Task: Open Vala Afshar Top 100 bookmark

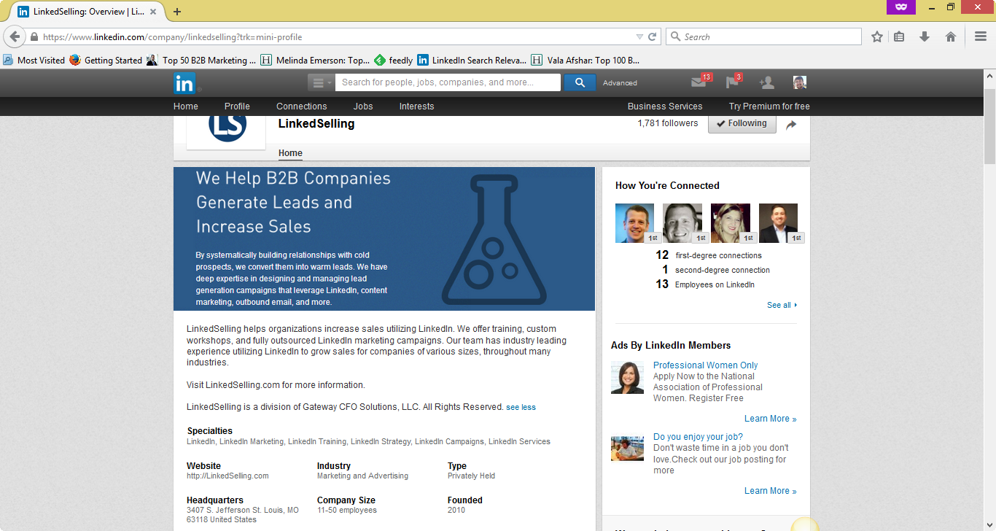Action: [585, 61]
